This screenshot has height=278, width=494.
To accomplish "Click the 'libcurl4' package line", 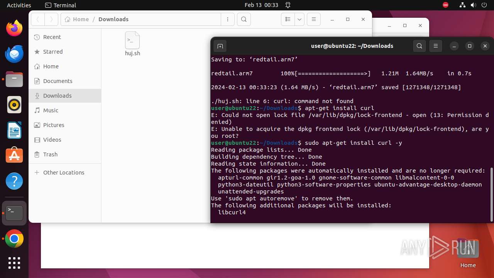I will [232, 212].
